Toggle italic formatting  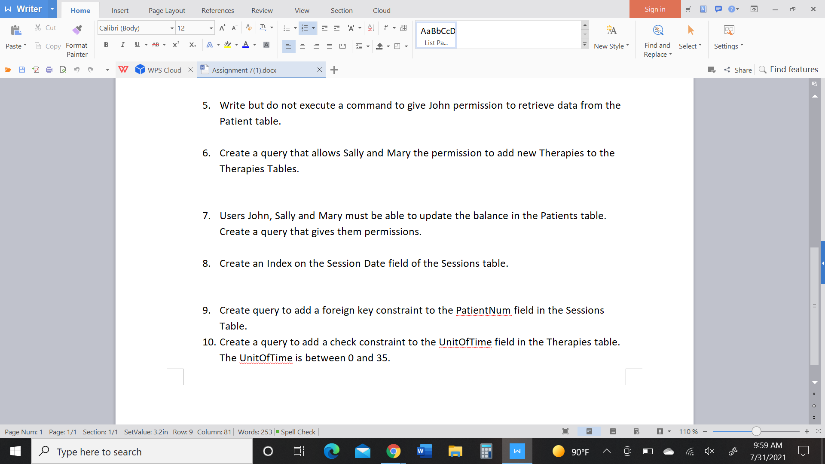click(122, 45)
